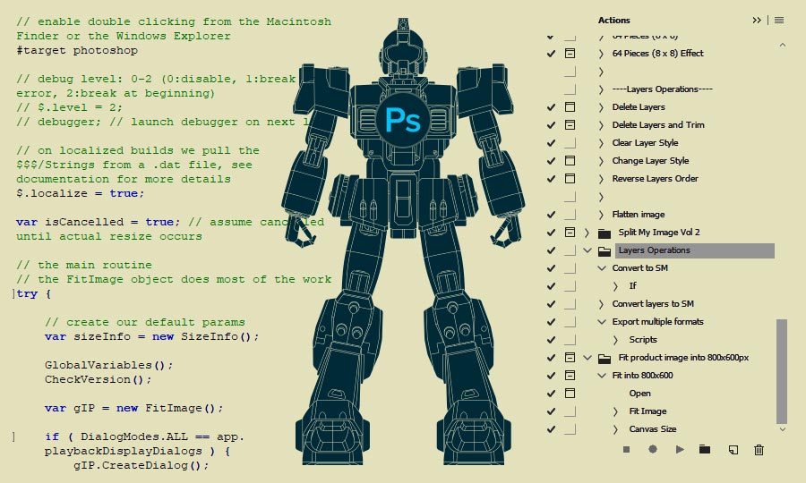Image resolution: width=806 pixels, height=483 pixels.
Task: Toggle dialog icon for 64 Pieces (8 x 8) Effect
Action: coord(570,53)
